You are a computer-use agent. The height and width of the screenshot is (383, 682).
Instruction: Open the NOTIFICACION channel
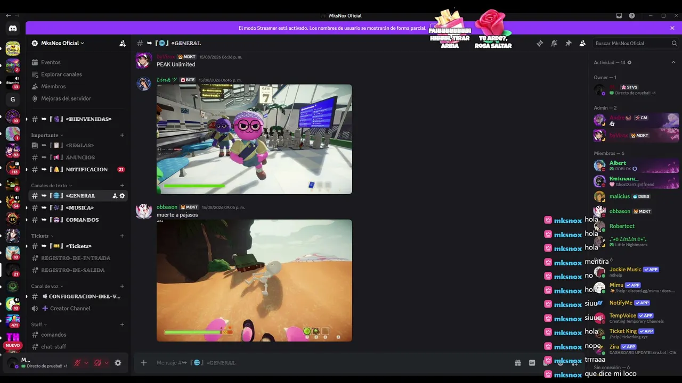pyautogui.click(x=78, y=170)
